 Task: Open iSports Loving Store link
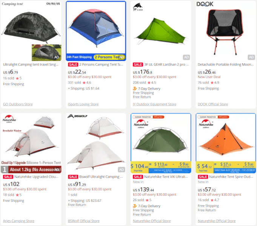(x=83, y=104)
